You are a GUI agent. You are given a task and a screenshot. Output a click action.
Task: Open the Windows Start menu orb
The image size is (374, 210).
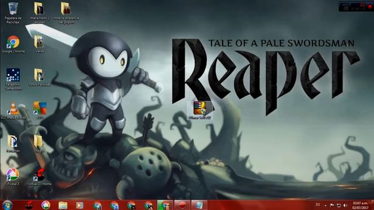(7, 205)
